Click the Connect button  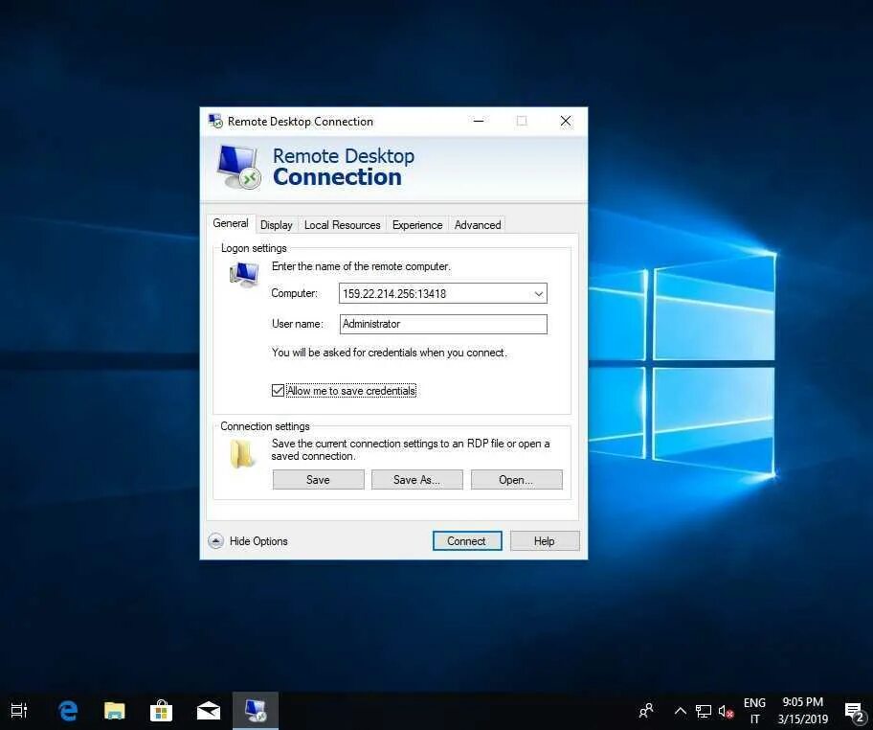(x=466, y=541)
